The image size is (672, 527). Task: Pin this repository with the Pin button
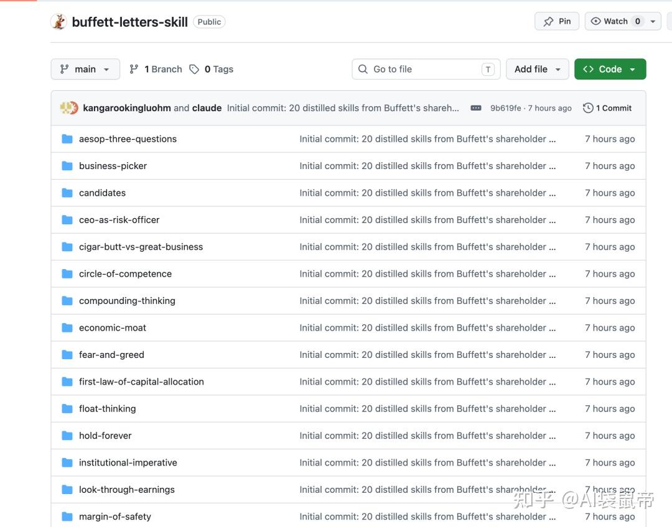[557, 21]
